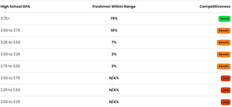232x107 pixels.
Task: Click the Reach badge for 3.25 to 3.50
Action: (x=223, y=42)
